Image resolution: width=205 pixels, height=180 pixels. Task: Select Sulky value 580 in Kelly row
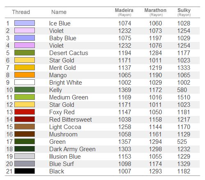point(182,90)
